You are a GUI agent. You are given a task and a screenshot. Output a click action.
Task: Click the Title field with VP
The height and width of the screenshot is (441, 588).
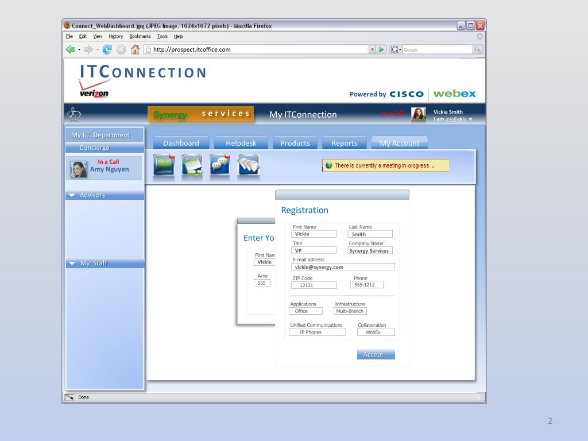314,250
